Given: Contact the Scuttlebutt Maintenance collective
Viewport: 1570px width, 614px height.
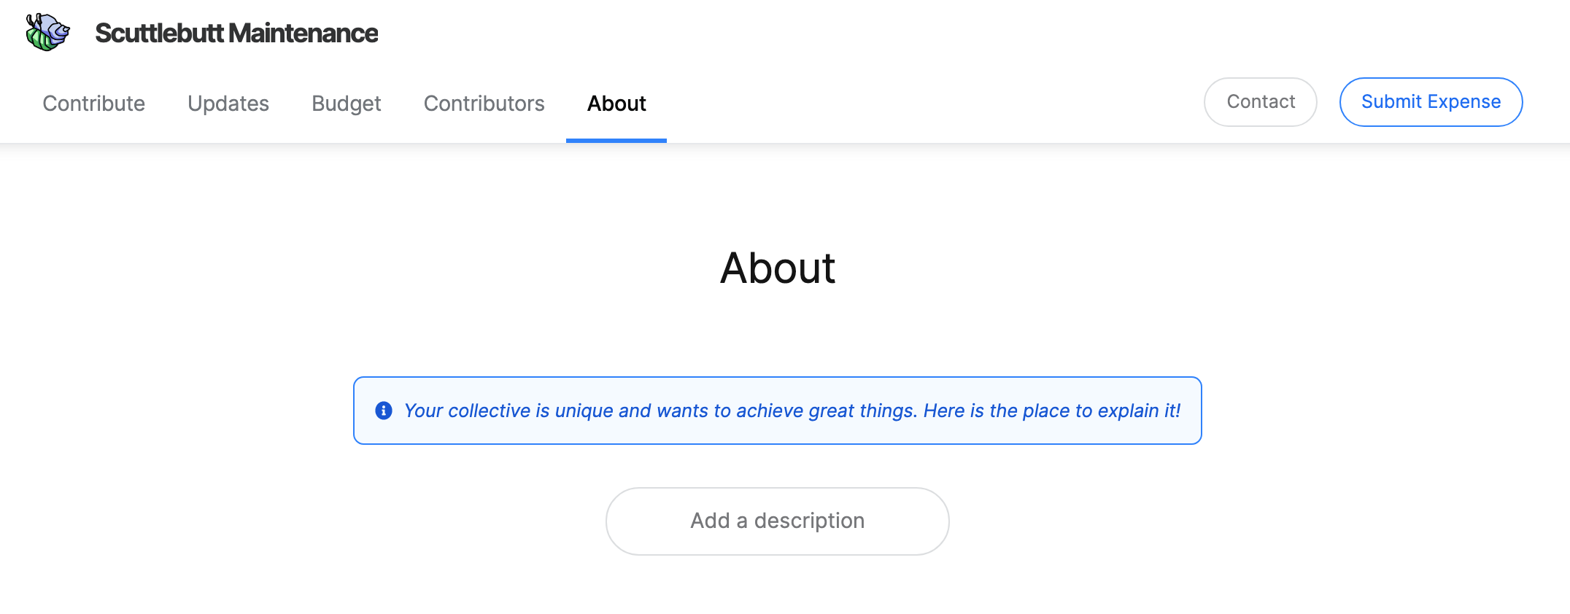Looking at the screenshot, I should 1261,102.
